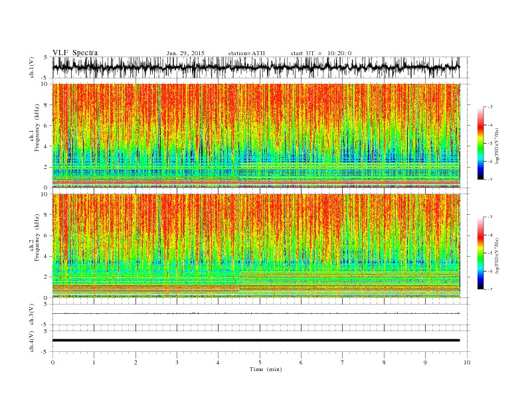Click time axis tick label "5"

(260, 362)
